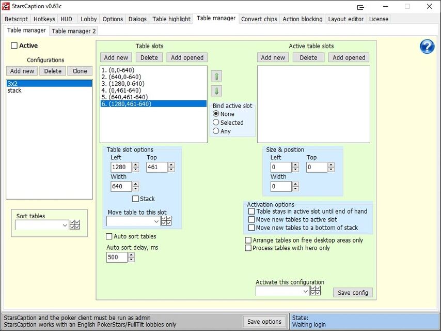Viewport: 441px width, 331px height.
Task: Open the Options tab
Action: pyautogui.click(x=113, y=19)
